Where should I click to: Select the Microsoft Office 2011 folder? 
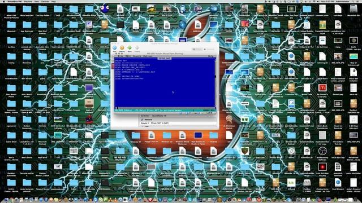[x=74, y=9]
